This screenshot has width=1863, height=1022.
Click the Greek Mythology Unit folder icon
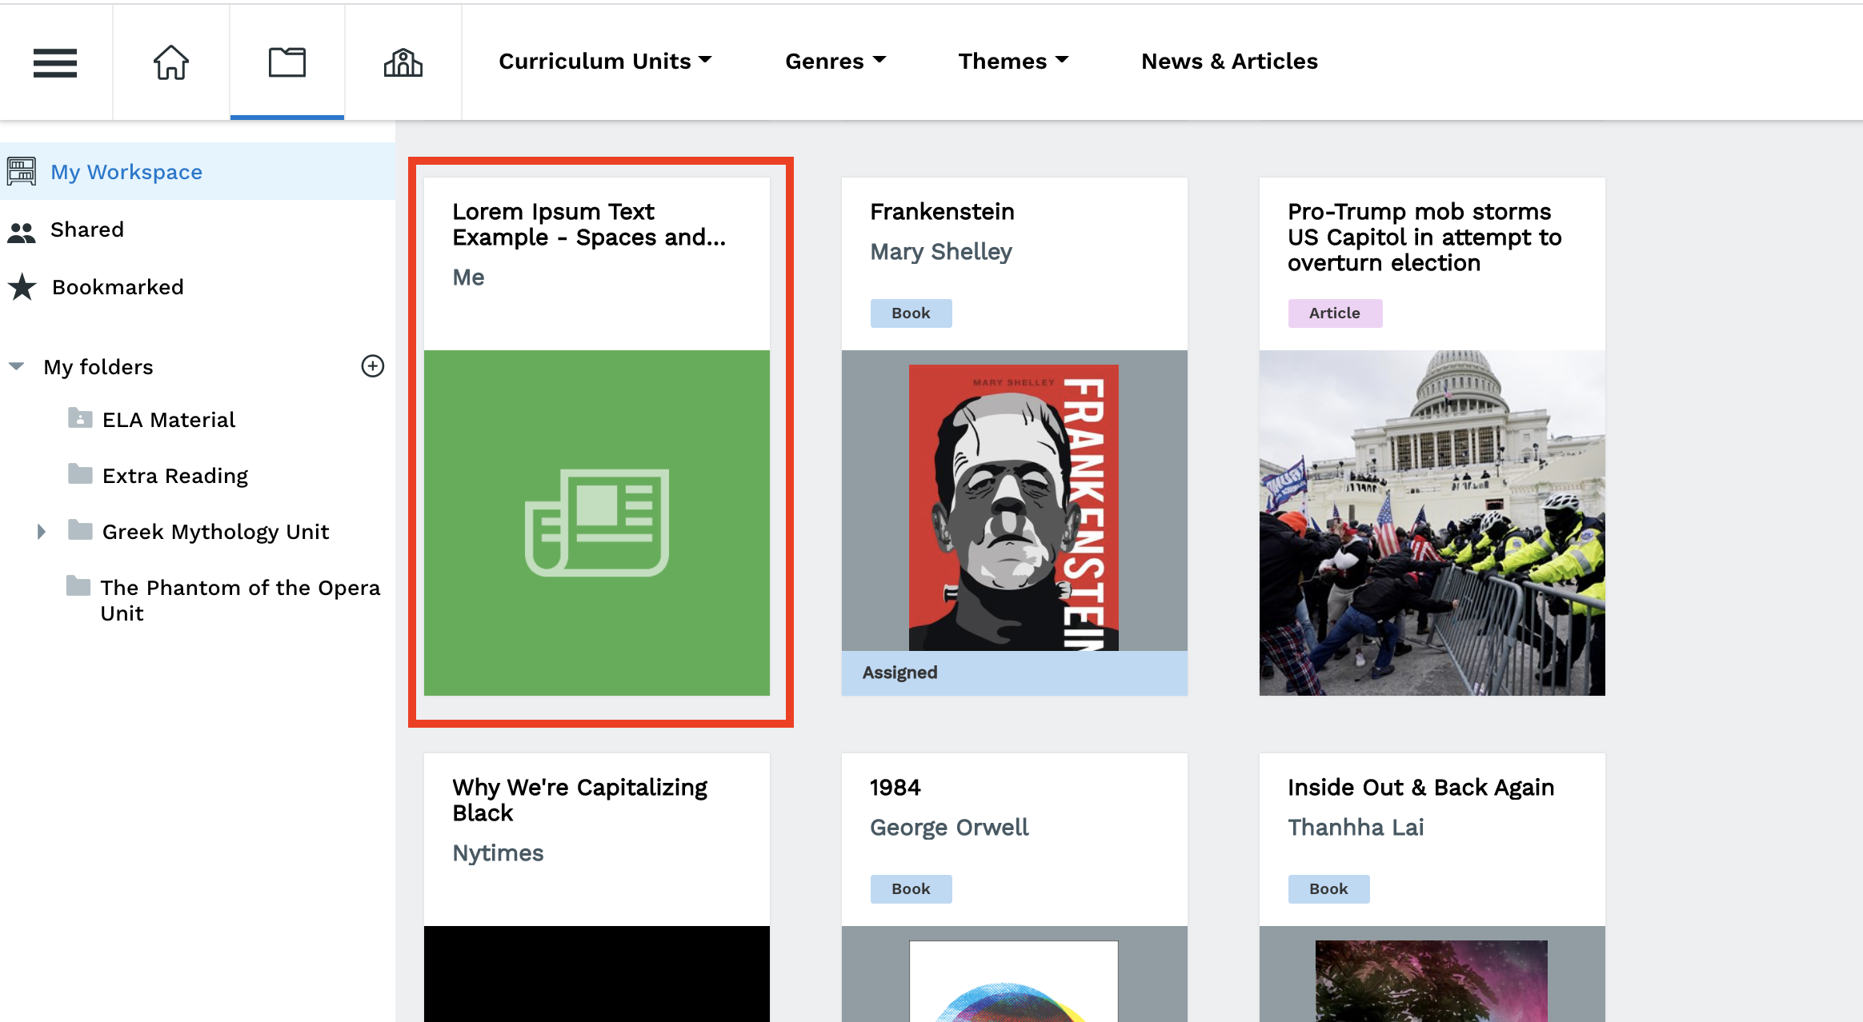pos(80,529)
